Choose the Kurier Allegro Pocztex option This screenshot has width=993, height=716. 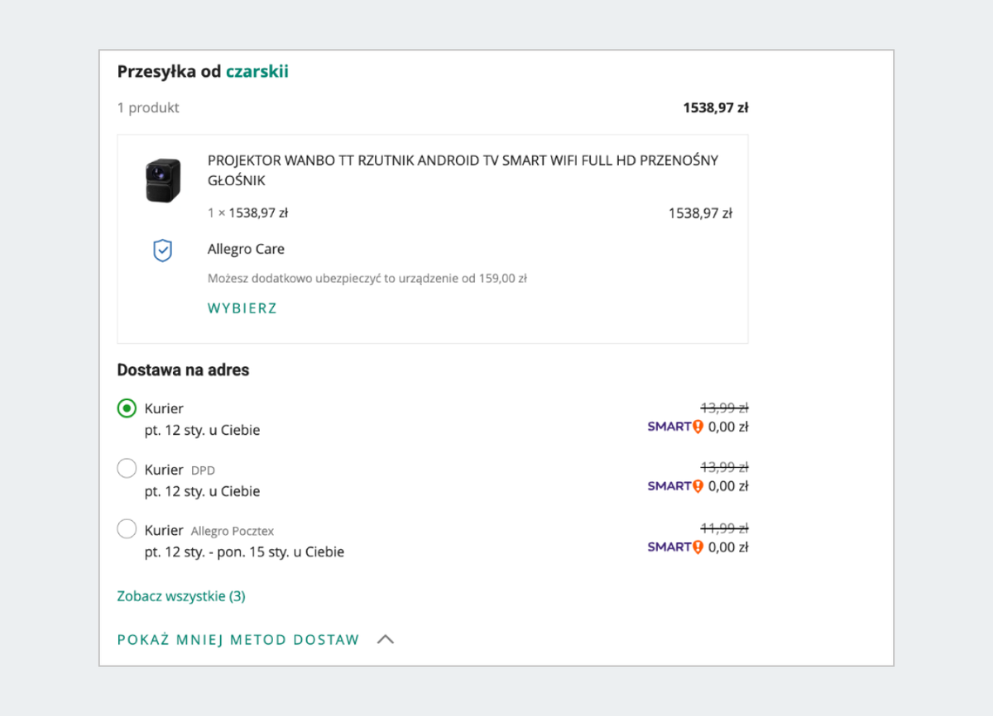(127, 529)
